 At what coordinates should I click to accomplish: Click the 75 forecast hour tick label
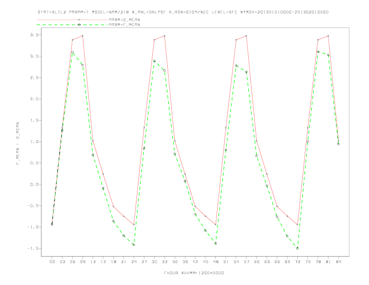coord(308,262)
